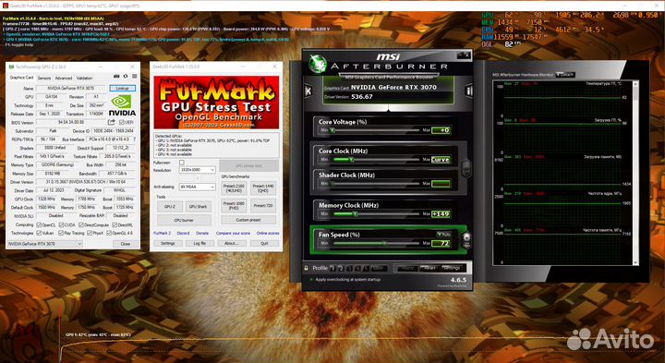
Task: Toggle the OpenGL 4.6 checkbox
Action: [109, 234]
